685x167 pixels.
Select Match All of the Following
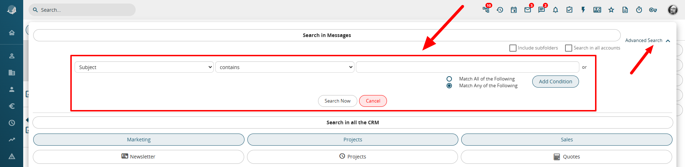(449, 79)
